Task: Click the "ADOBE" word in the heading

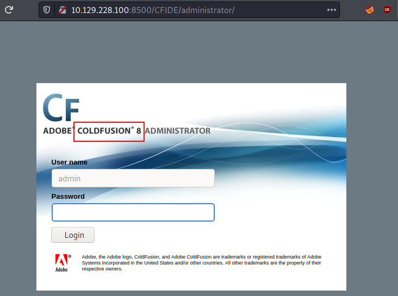Action: click(x=58, y=131)
